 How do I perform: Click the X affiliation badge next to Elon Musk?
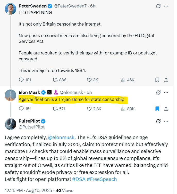[x=49, y=92]
